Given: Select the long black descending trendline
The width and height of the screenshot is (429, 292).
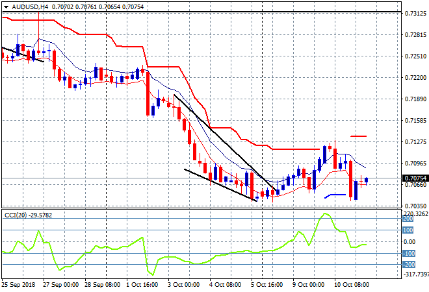Looking at the screenshot, I should pos(224,142).
